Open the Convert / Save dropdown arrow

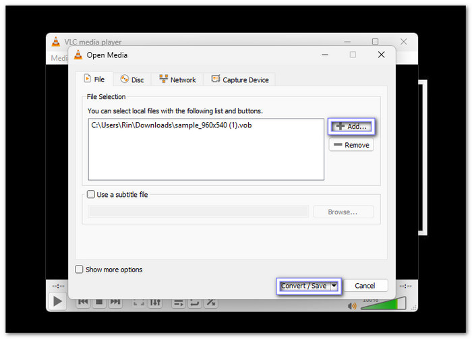click(x=334, y=286)
